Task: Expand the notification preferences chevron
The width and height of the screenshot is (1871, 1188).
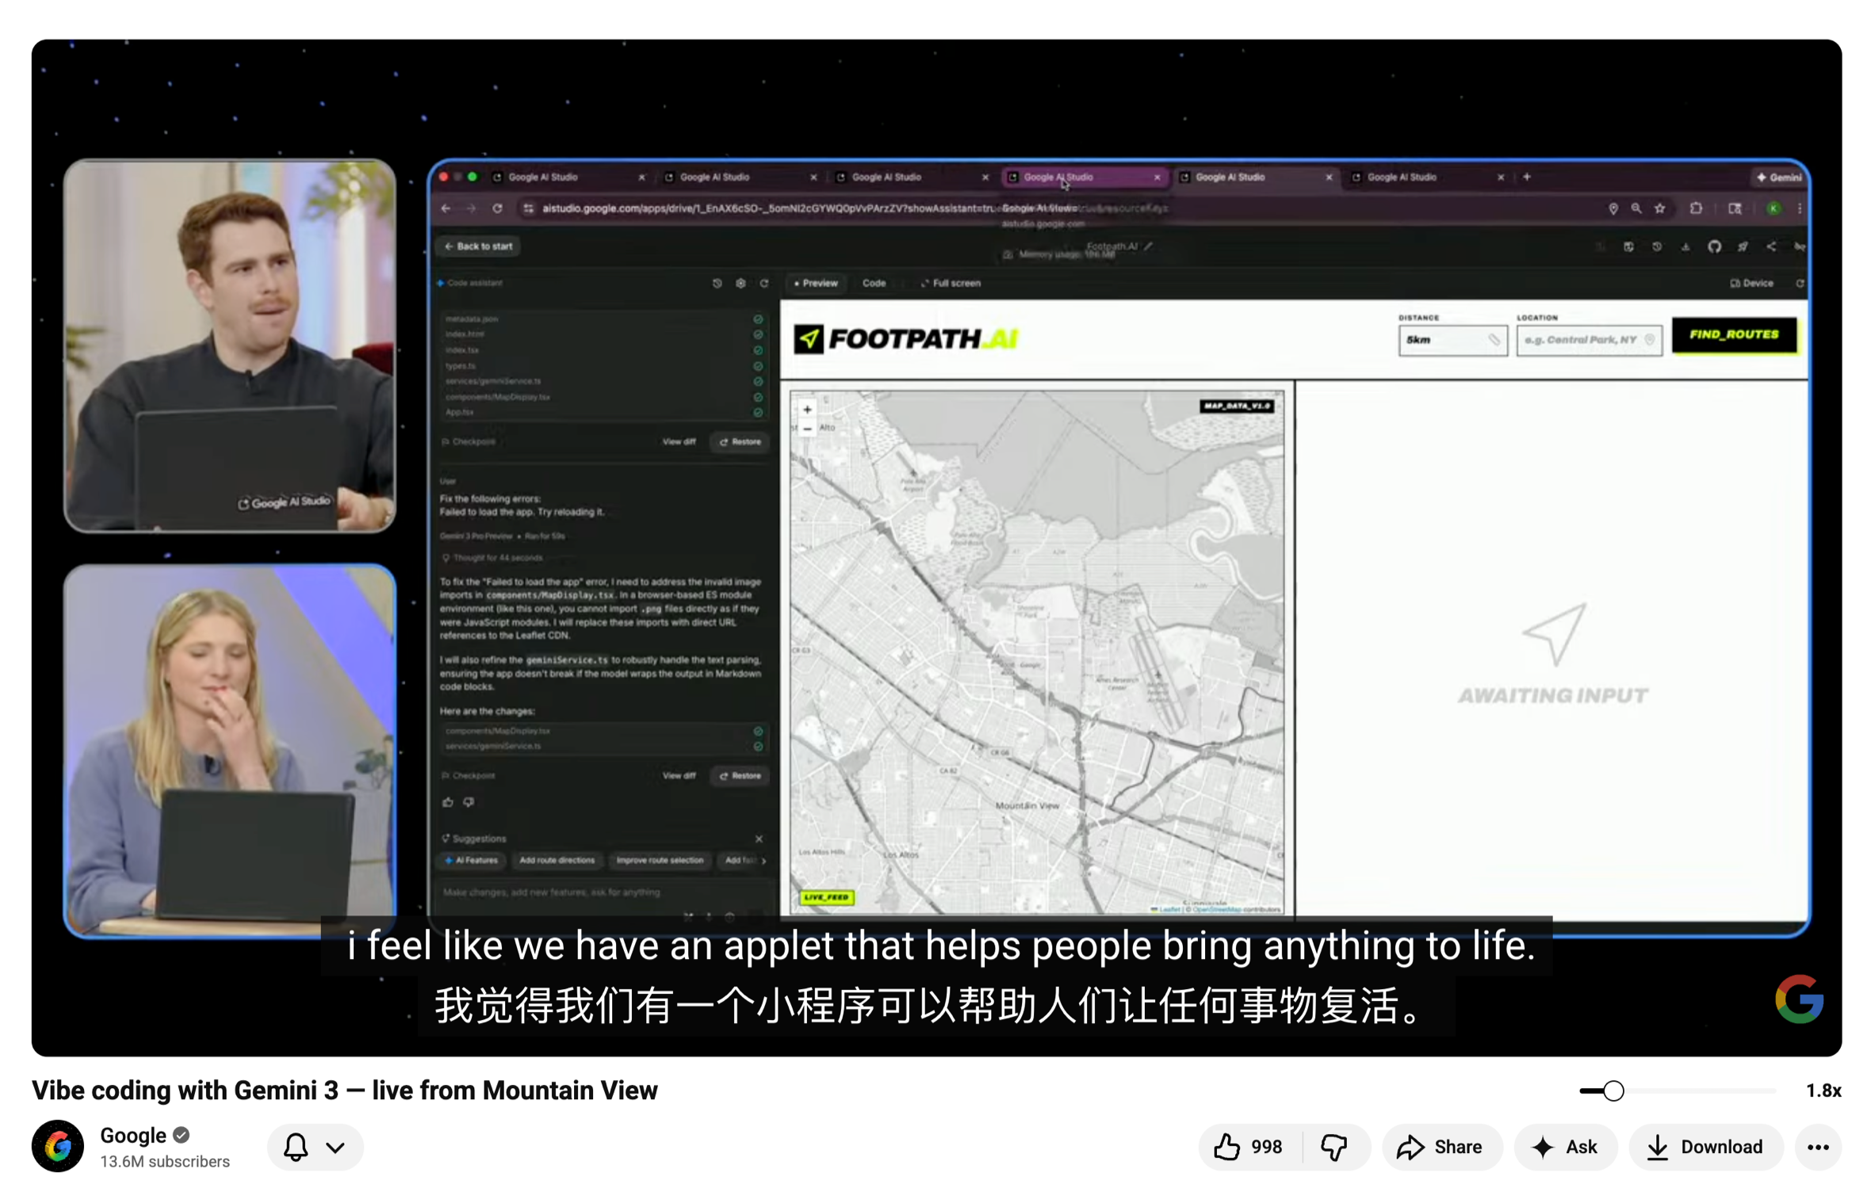Action: pyautogui.click(x=335, y=1147)
